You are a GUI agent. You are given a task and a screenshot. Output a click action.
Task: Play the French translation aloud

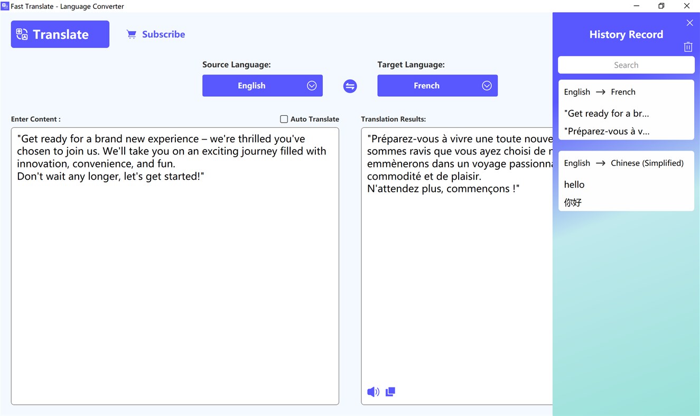pyautogui.click(x=373, y=392)
